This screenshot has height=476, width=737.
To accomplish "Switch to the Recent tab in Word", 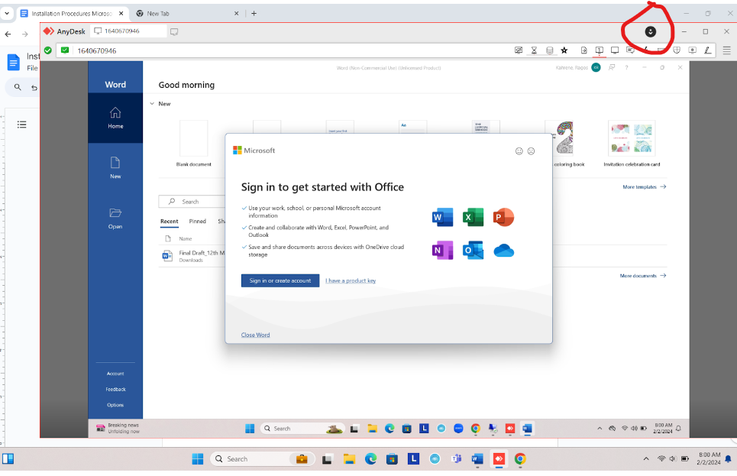I will coord(170,222).
